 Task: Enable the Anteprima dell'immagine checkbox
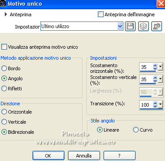100,14
